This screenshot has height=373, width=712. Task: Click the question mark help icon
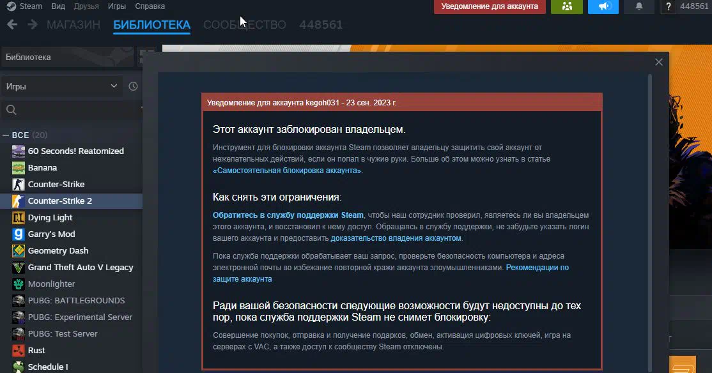[x=668, y=7]
